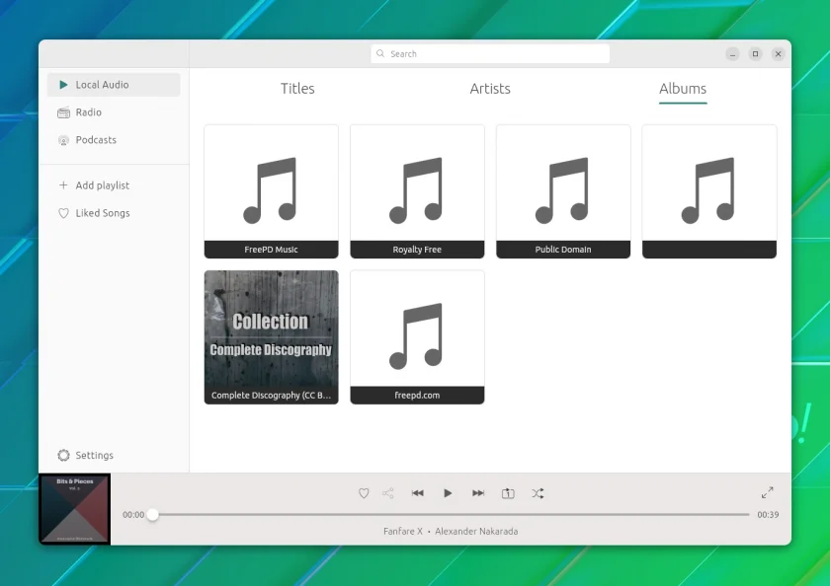Open the Podcasts section
This screenshot has height=586, width=830.
click(x=114, y=139)
